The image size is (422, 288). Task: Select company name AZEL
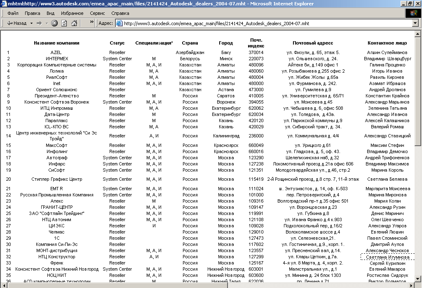(x=56, y=52)
